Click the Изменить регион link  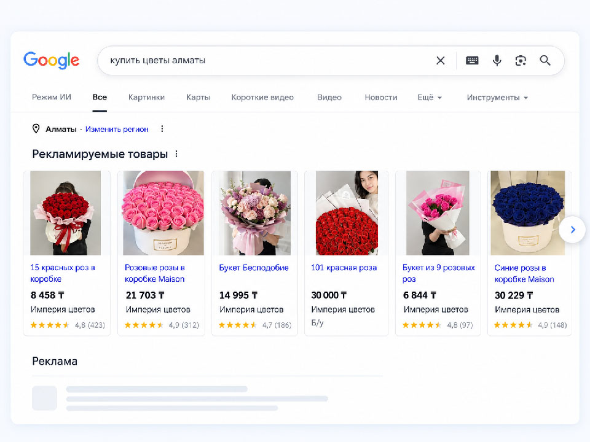tap(117, 129)
